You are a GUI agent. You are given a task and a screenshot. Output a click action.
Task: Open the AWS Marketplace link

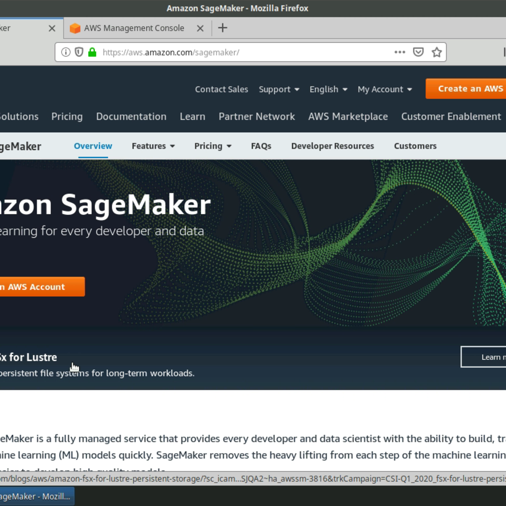pos(348,116)
